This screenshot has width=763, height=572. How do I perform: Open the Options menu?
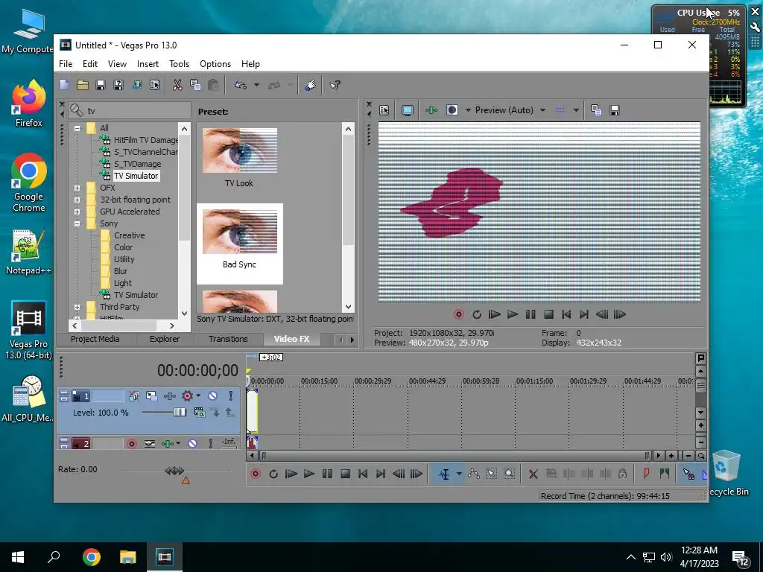(215, 64)
